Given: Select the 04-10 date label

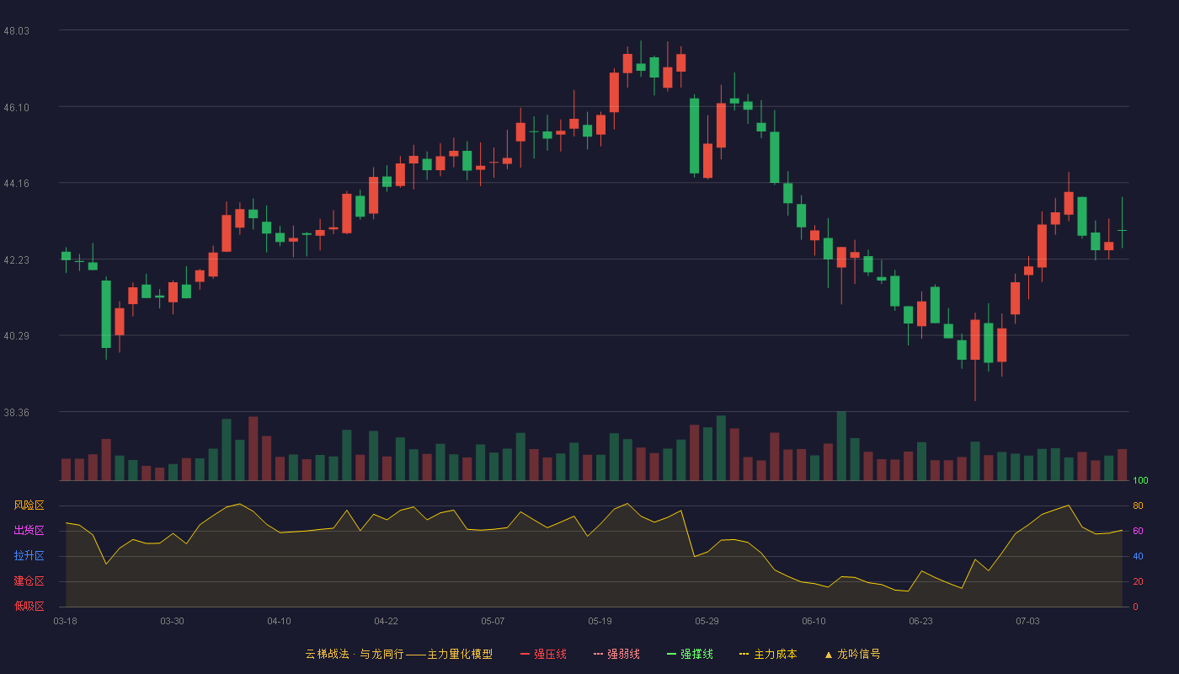Looking at the screenshot, I should pyautogui.click(x=279, y=621).
